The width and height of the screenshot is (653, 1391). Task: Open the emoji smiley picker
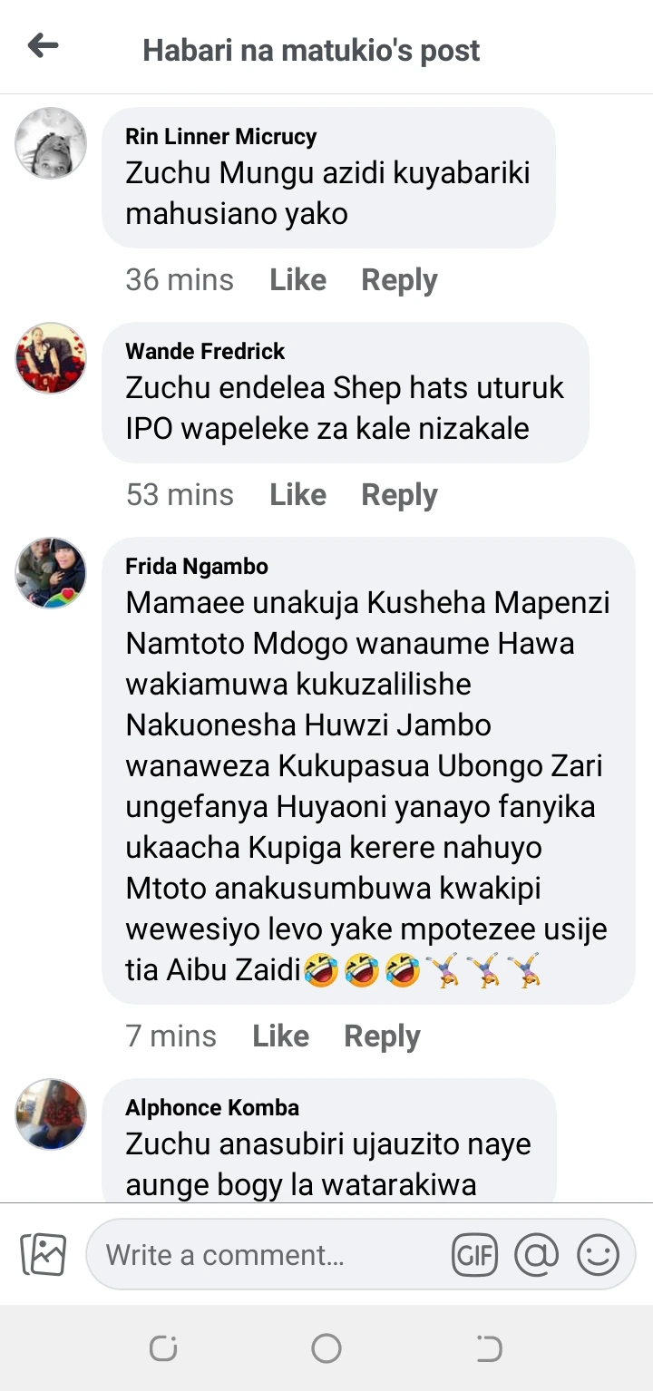[598, 1255]
